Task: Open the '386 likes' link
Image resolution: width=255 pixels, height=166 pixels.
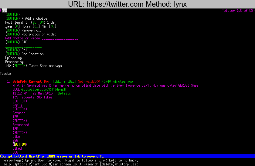Action: coord(44,97)
